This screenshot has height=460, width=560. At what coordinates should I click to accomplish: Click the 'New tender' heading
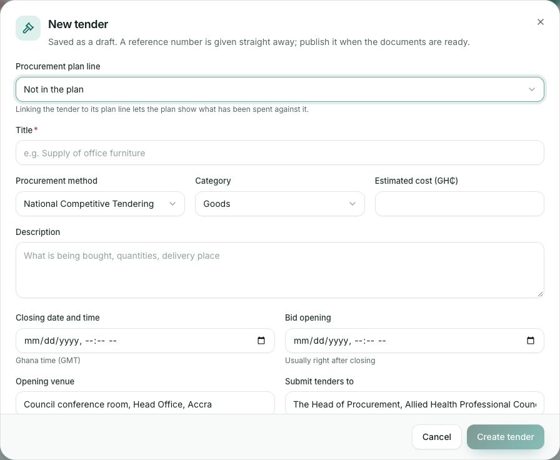coord(78,24)
